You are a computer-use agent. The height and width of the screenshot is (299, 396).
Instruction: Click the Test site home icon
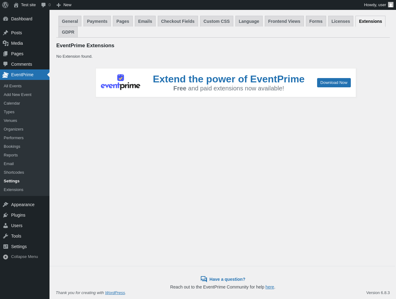[x=16, y=5]
